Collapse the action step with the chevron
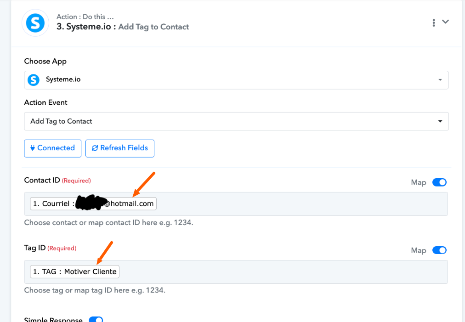Viewport: 465px width, 322px height. click(x=445, y=22)
